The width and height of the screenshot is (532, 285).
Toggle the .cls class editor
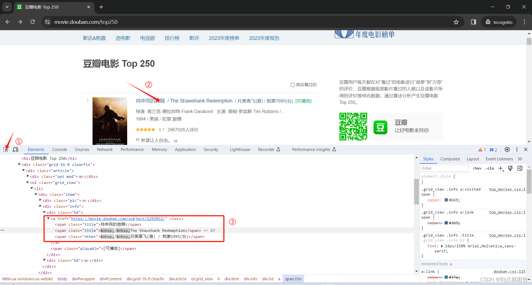click(490, 168)
